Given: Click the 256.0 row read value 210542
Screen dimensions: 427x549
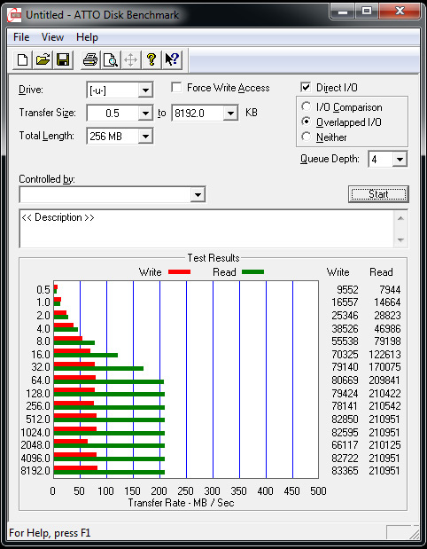Looking at the screenshot, I should pos(384,406).
